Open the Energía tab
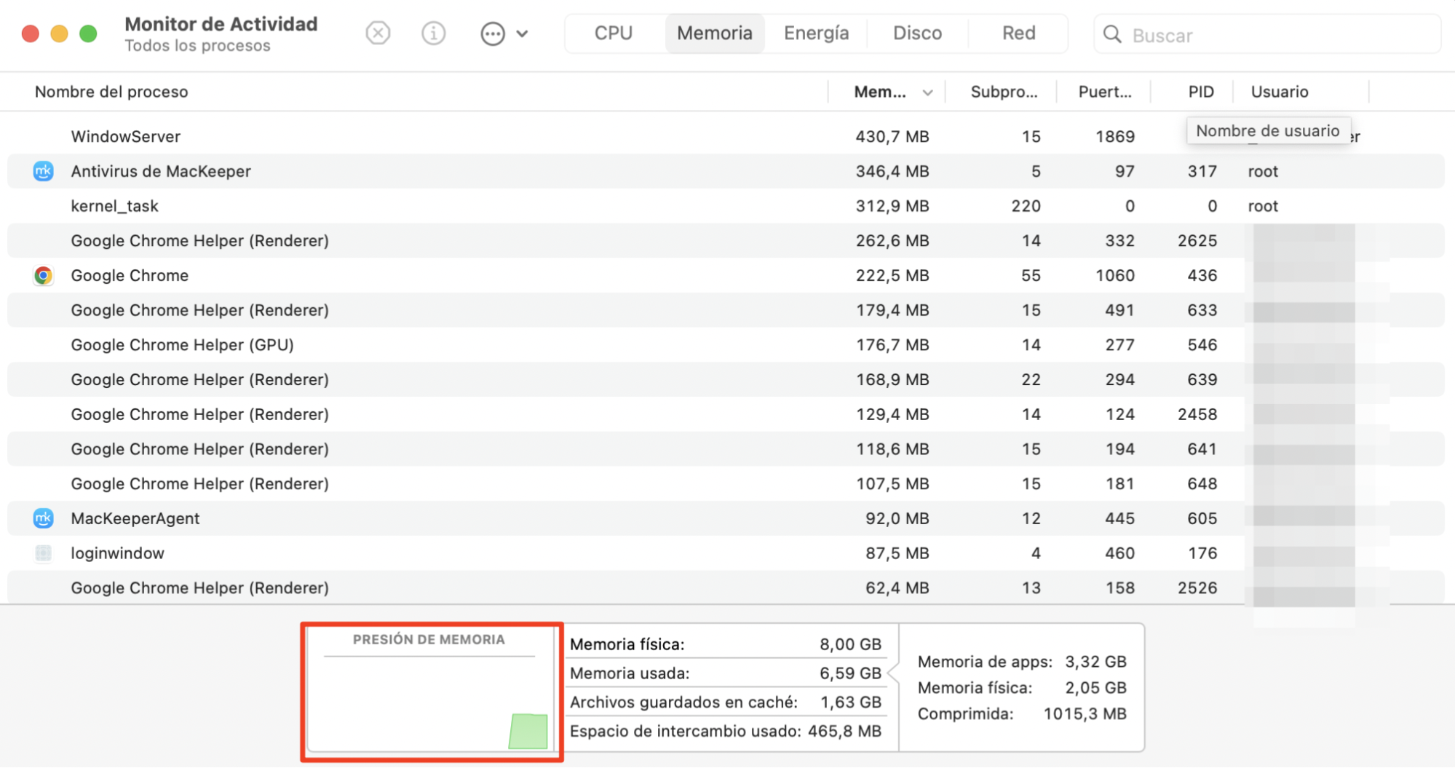1455x768 pixels. (816, 33)
